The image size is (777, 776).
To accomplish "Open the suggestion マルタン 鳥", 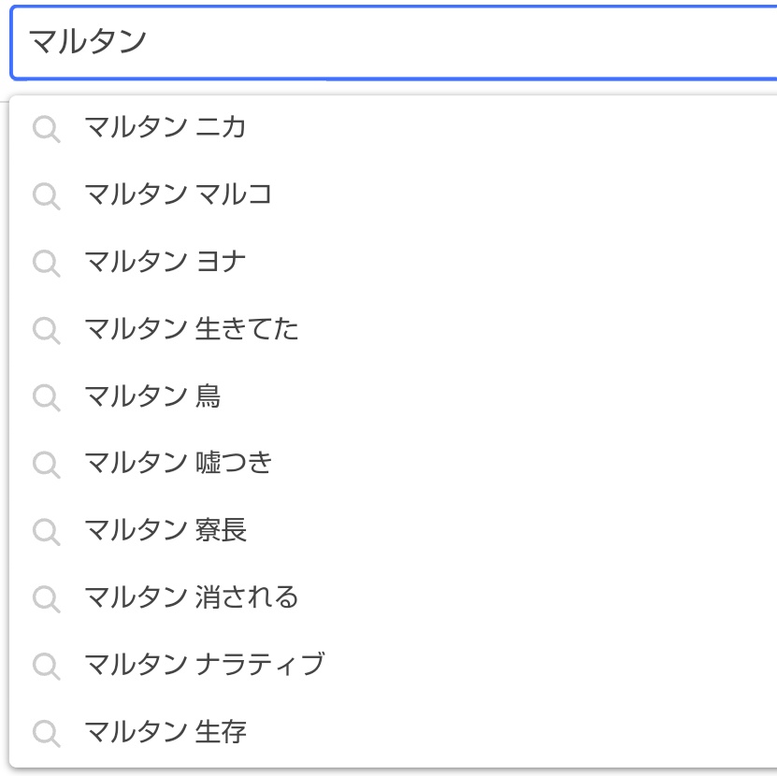I will point(394,396).
